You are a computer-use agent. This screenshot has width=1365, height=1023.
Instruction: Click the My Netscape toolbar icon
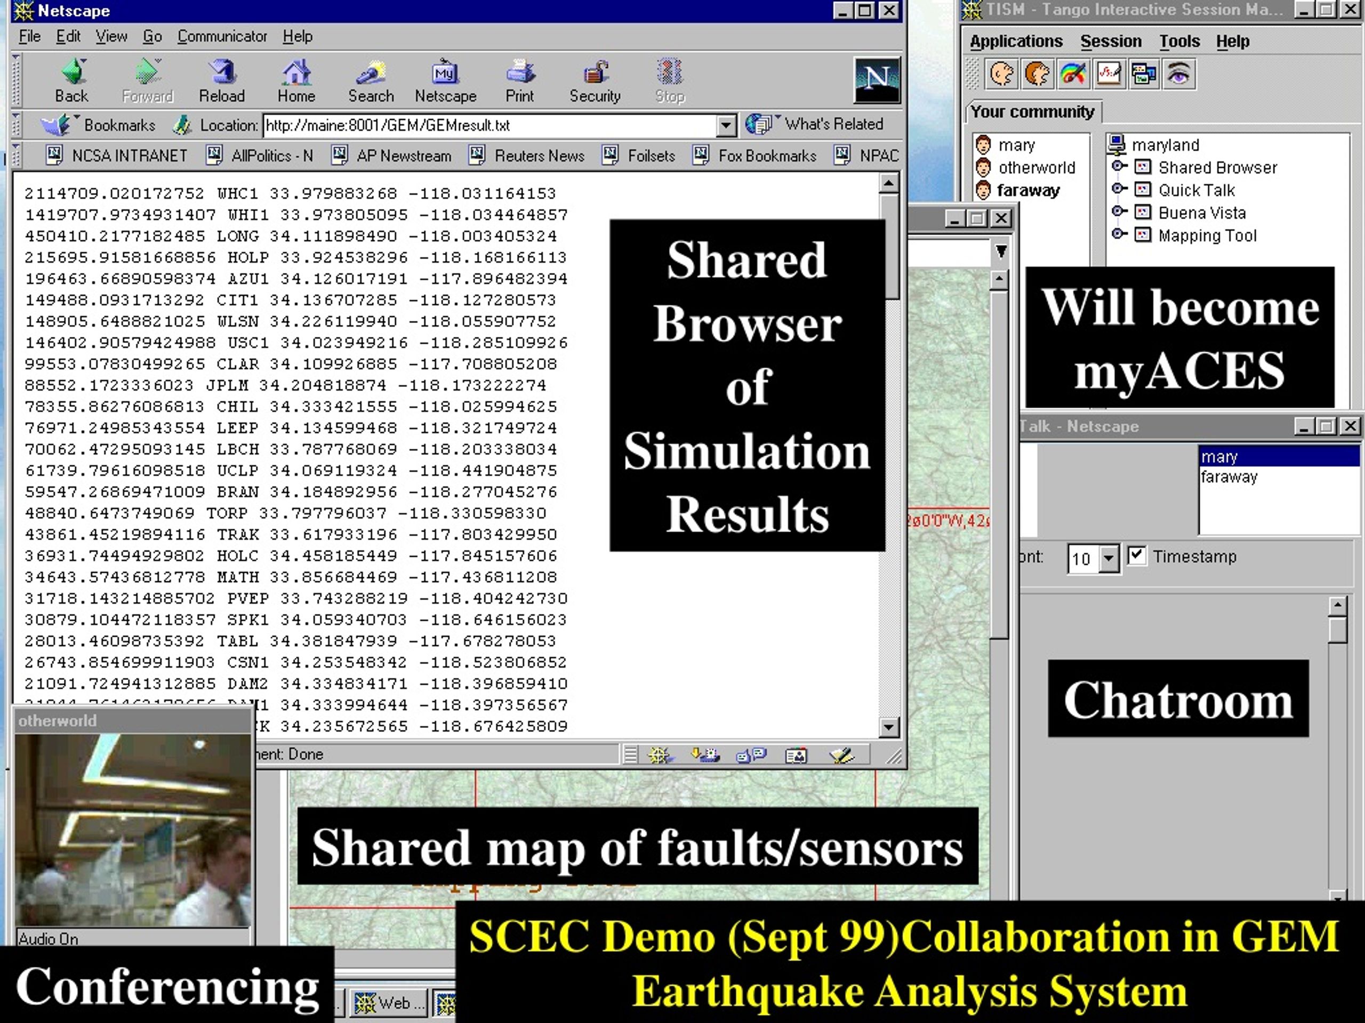[446, 80]
